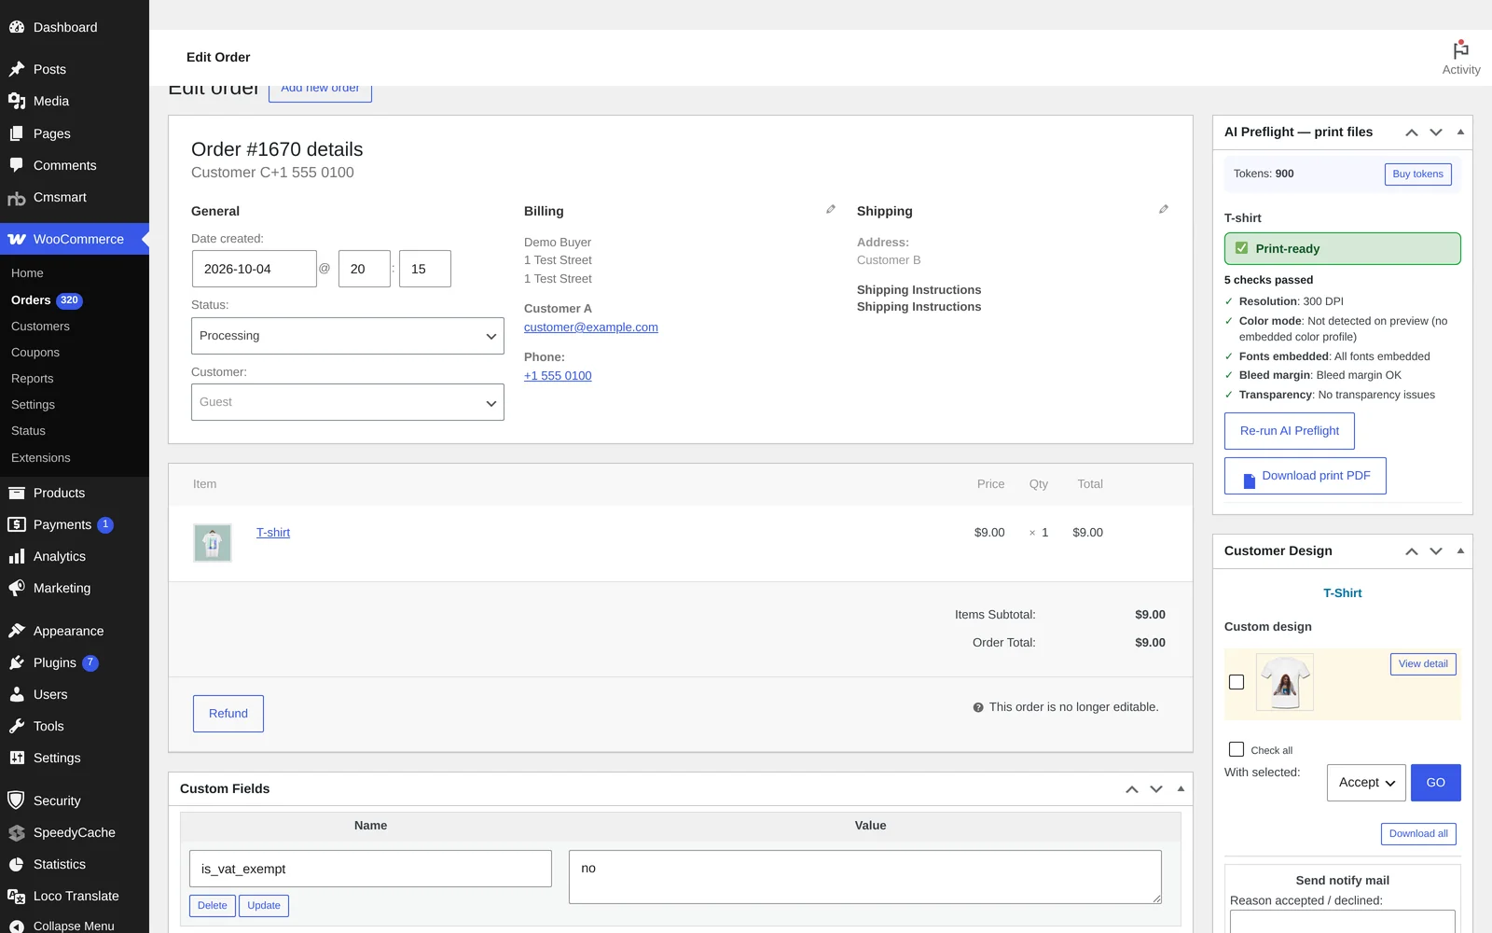The height and width of the screenshot is (933, 1492).
Task: Open the Customers submenu item
Action: click(x=40, y=327)
